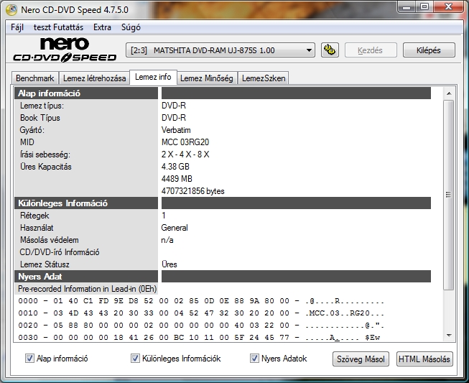Select the 4707321856 bytes value
Screen dimensions: 469x383
pos(192,191)
